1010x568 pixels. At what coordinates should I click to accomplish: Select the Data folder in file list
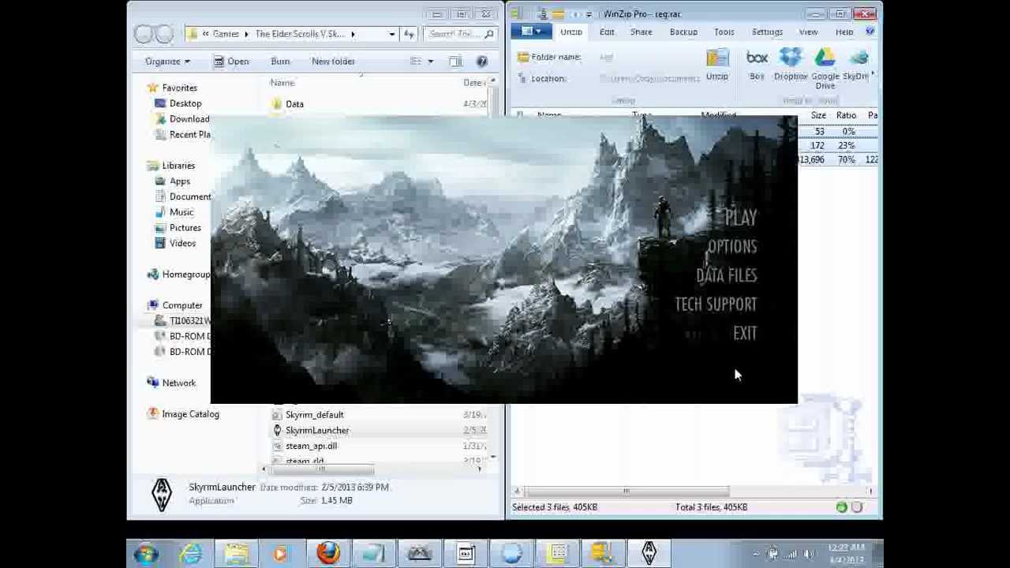tap(294, 104)
